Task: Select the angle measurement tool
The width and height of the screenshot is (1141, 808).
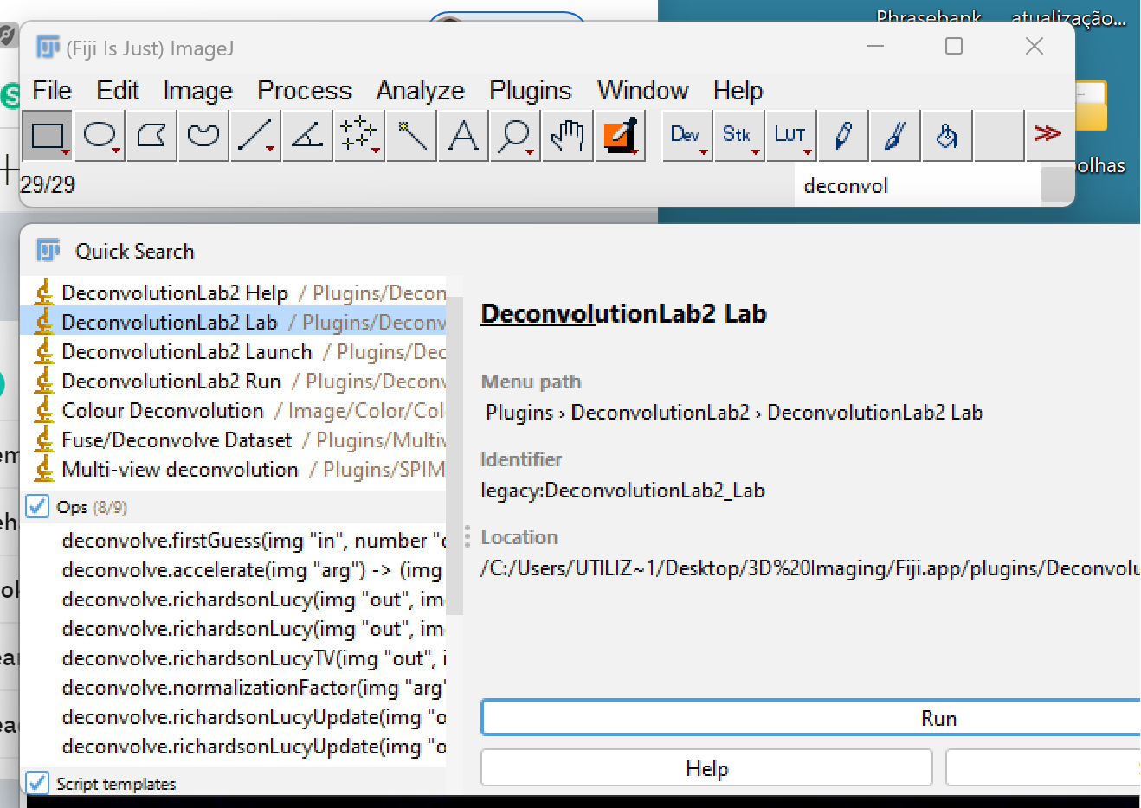Action: 306,134
